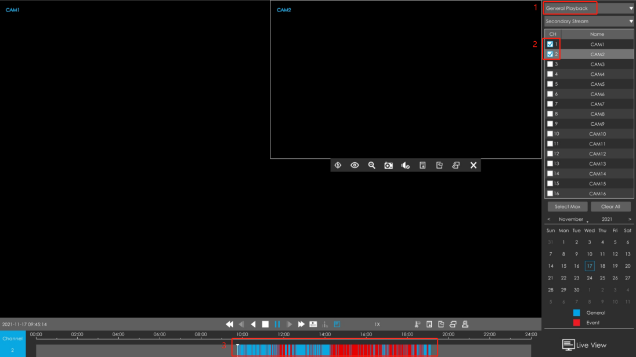
Task: Click the 1X playback speed indicator
Action: tap(377, 324)
